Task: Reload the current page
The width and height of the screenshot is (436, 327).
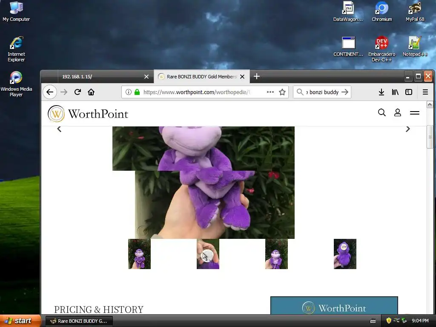Action: [77, 92]
